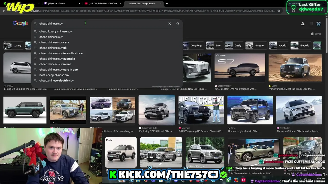
Task: Open TechRadar white SUV snow image
Action: pos(299,110)
